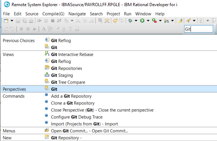Click the Next Annotation icon
This screenshot has width=217, height=141.
pyautogui.click(x=202, y=21)
